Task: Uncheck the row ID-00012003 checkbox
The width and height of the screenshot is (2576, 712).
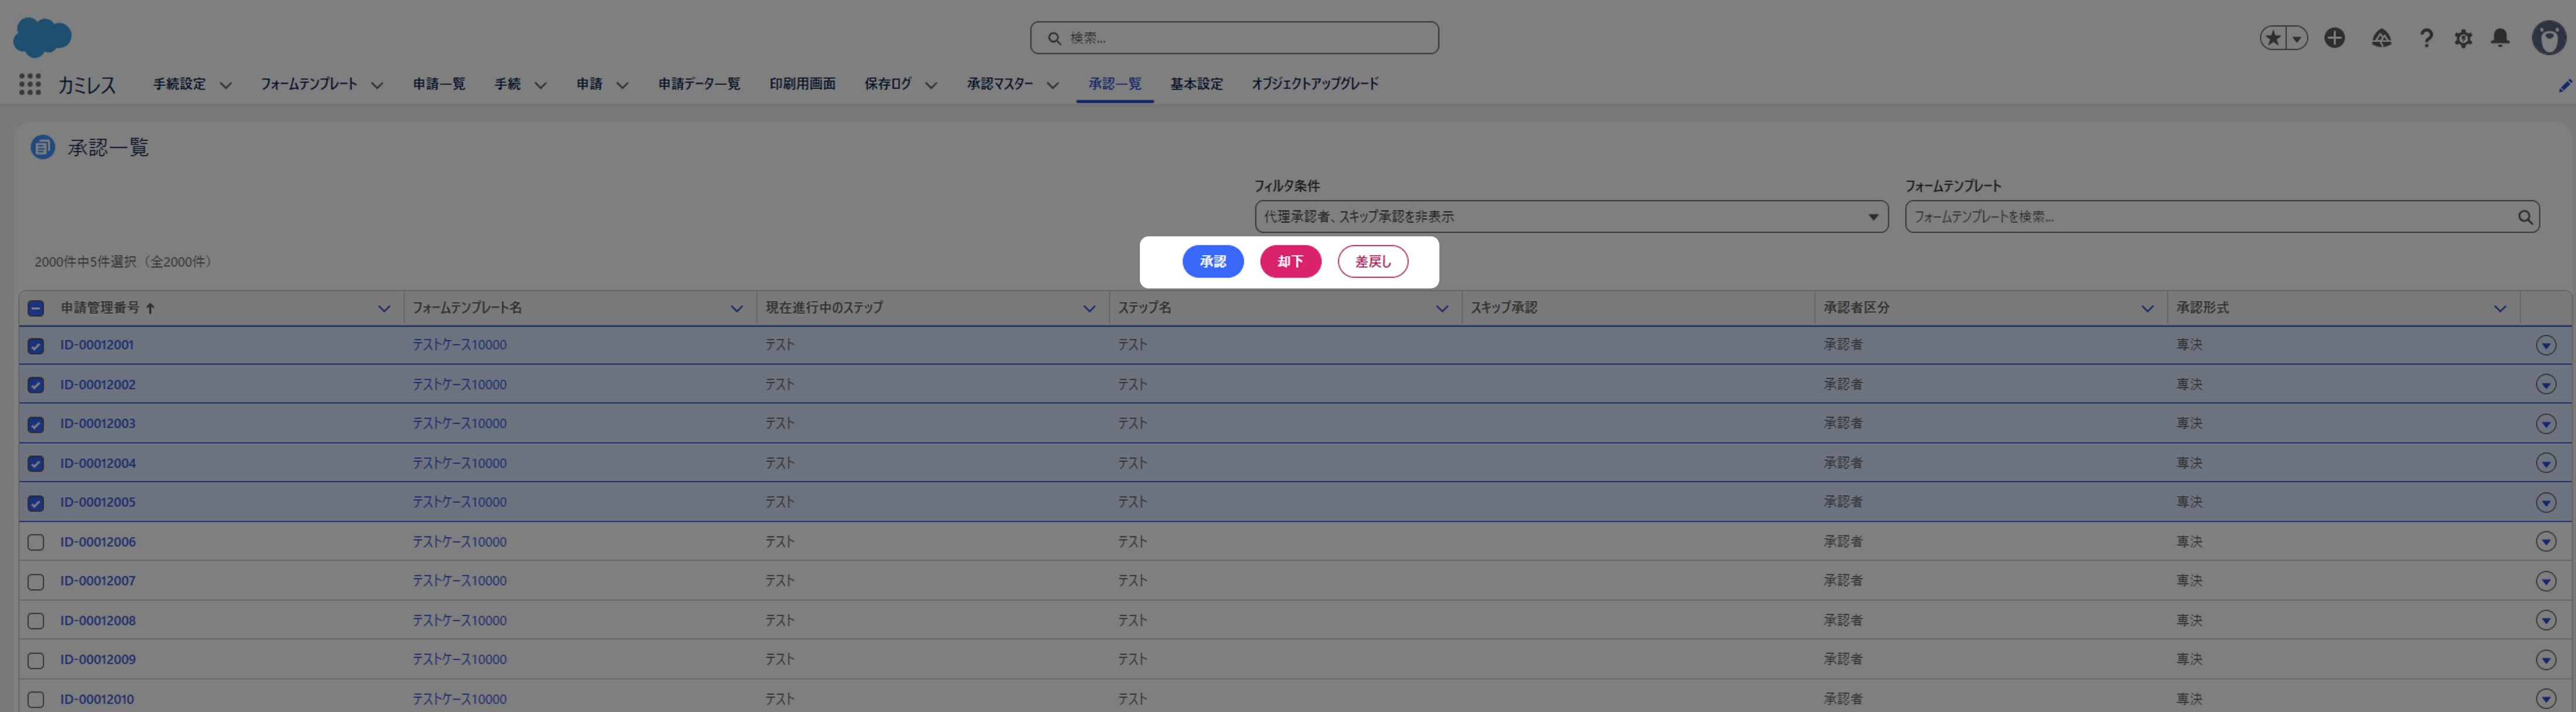Action: 36,424
